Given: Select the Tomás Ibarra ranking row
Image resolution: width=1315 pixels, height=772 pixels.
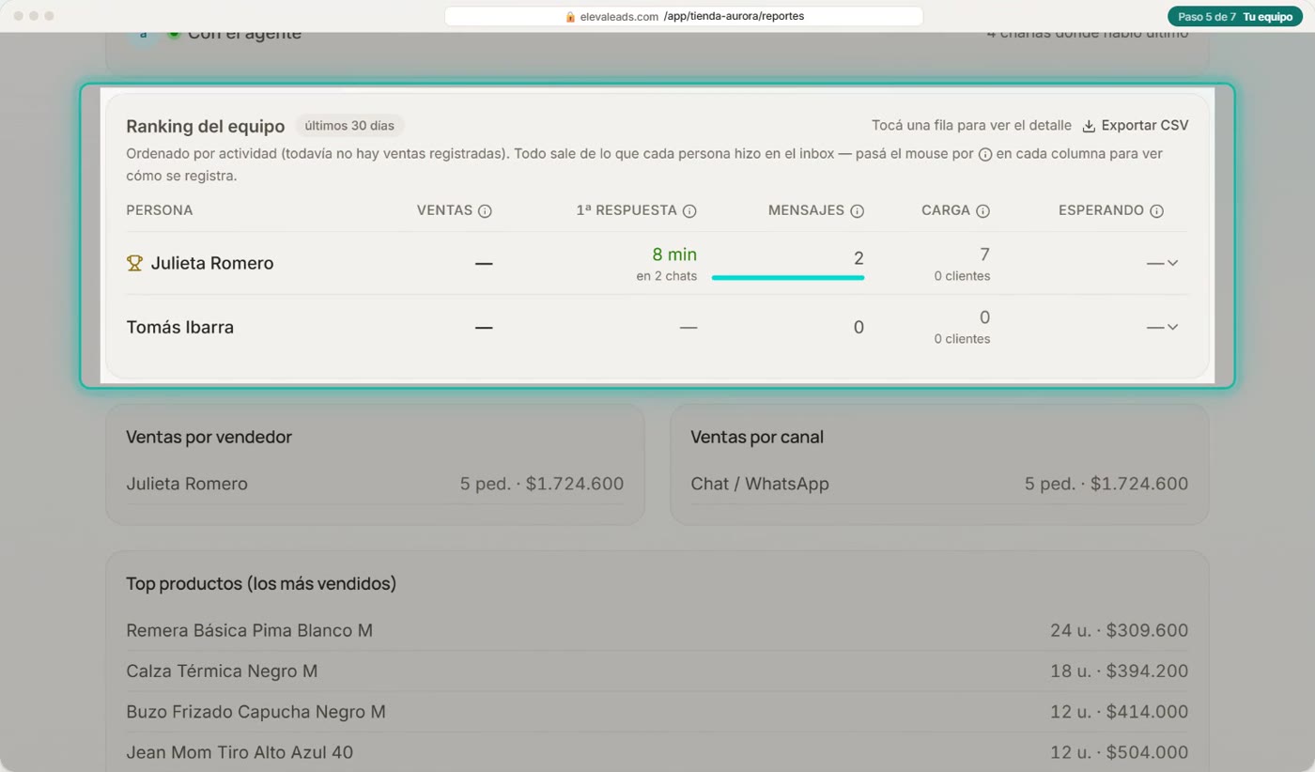Looking at the screenshot, I should 657,327.
